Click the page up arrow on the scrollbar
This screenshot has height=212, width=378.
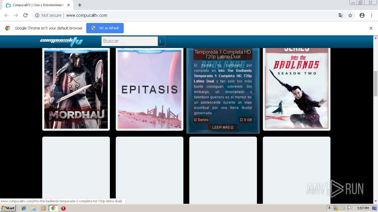376,38
